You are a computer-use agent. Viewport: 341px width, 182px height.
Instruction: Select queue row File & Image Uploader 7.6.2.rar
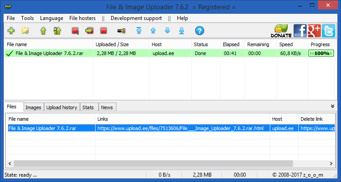coord(169,53)
